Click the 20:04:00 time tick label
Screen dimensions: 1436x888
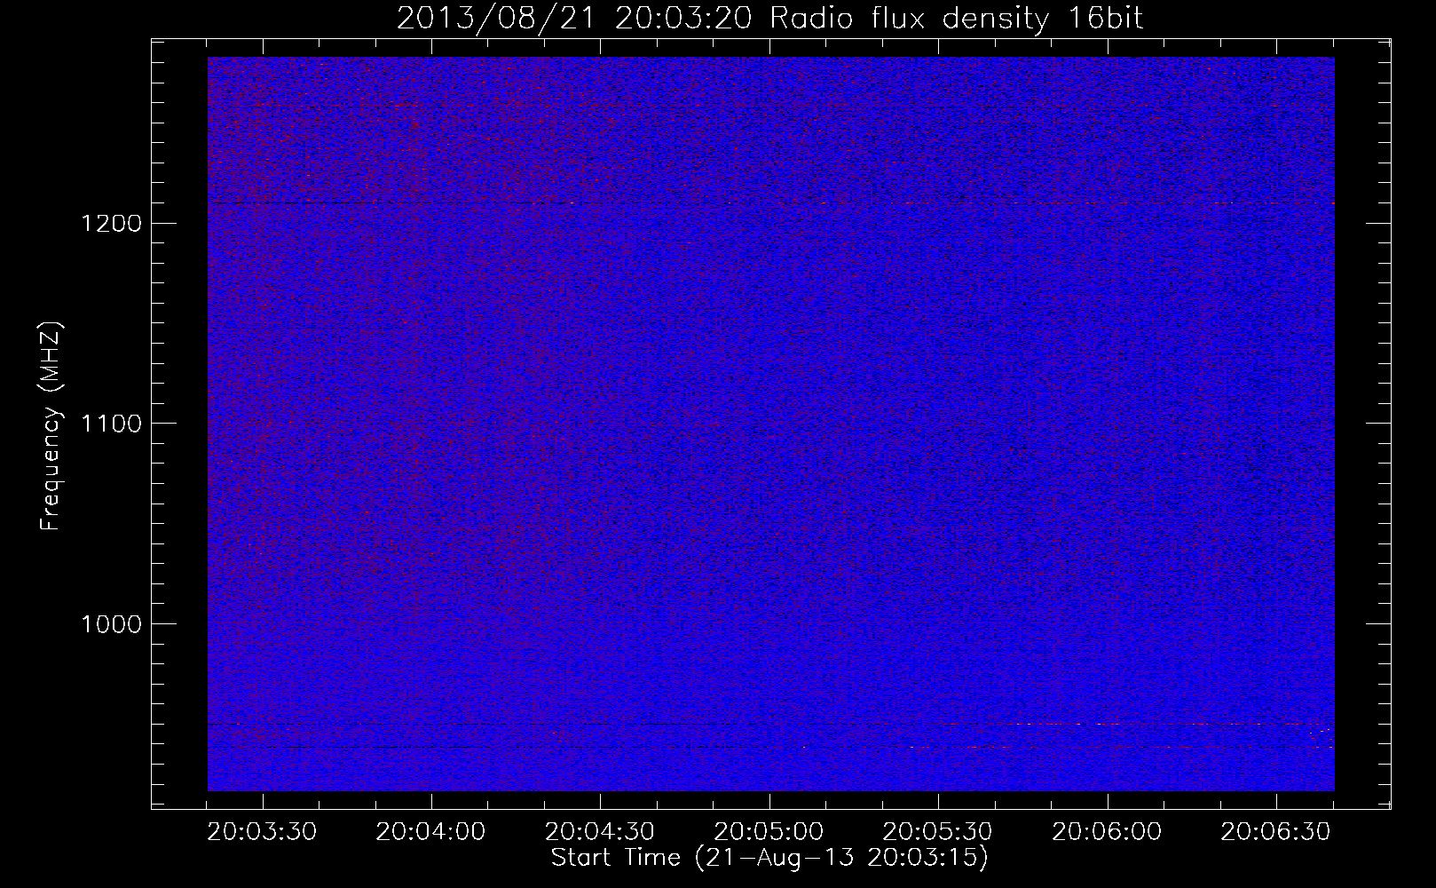coord(431,831)
